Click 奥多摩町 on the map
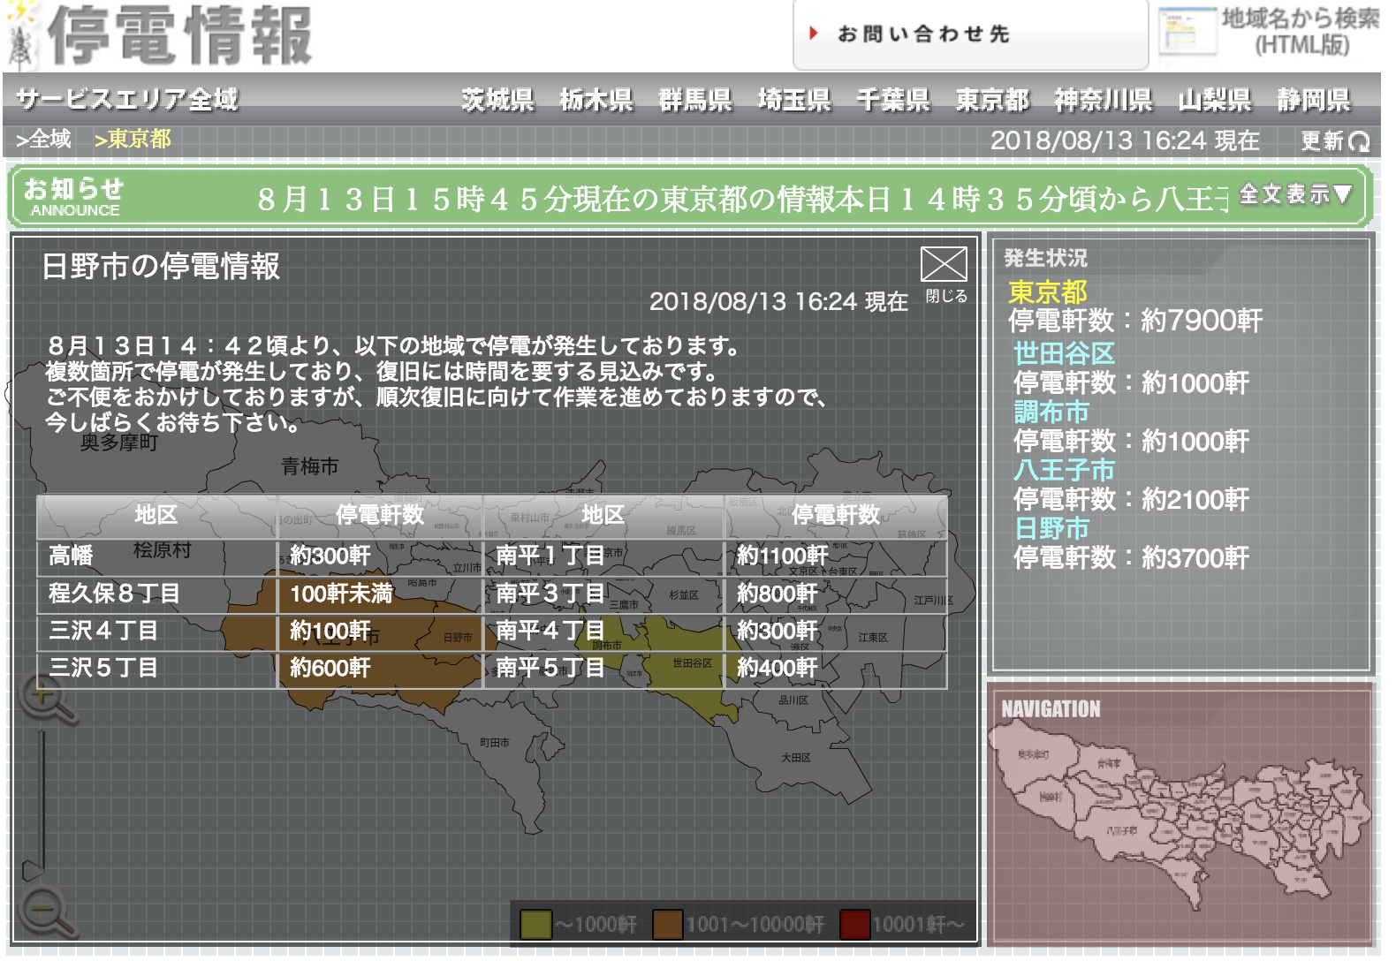The height and width of the screenshot is (961, 1396). tap(119, 443)
